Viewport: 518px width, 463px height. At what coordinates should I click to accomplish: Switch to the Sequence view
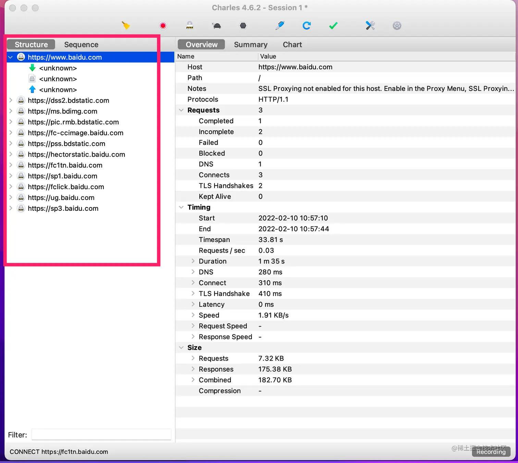click(x=81, y=45)
